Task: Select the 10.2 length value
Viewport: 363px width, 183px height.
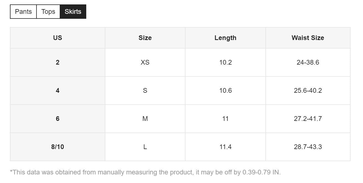Action: click(225, 62)
